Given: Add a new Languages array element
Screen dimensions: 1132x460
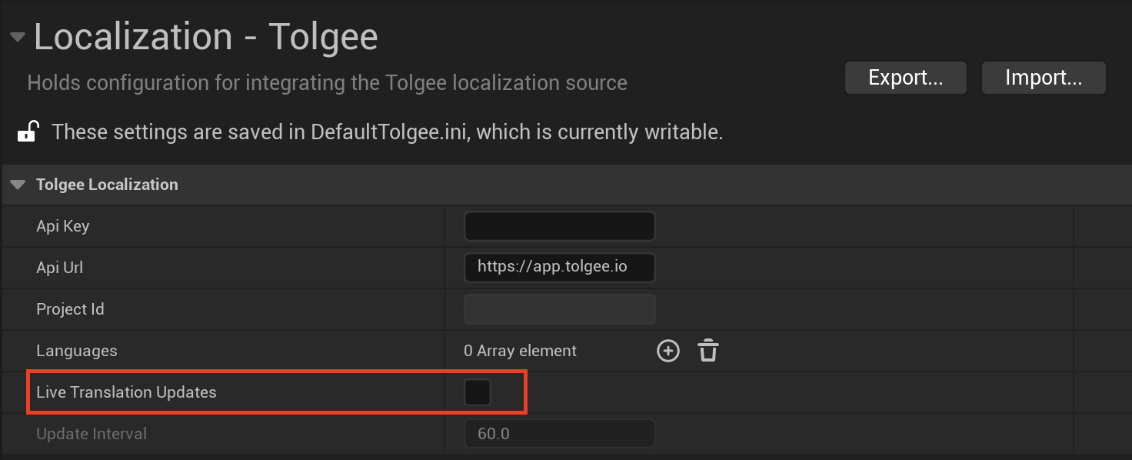Looking at the screenshot, I should [x=668, y=351].
